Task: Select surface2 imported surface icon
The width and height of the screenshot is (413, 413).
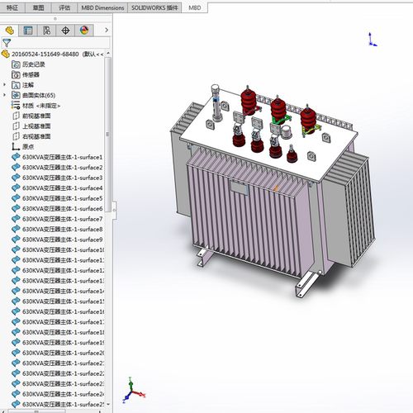Action: pos(16,168)
